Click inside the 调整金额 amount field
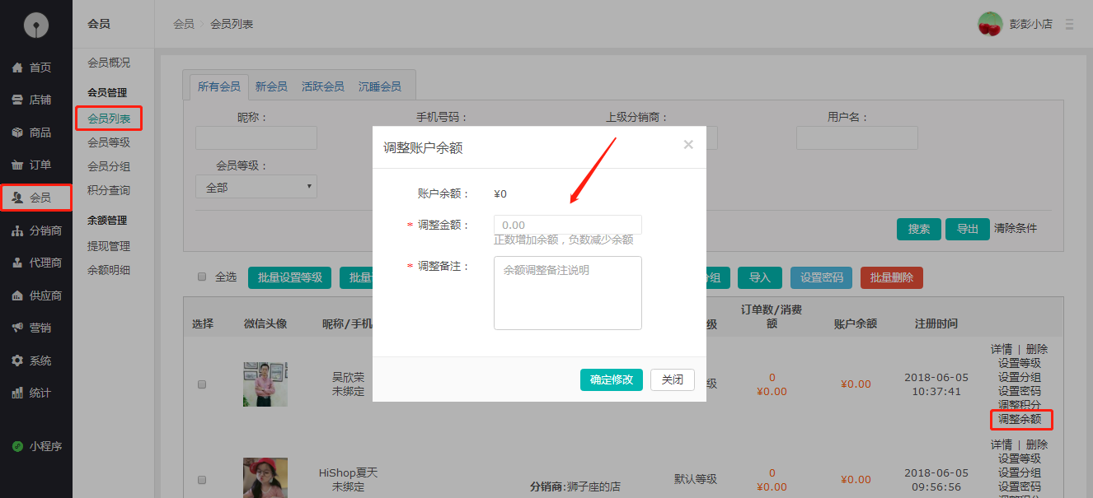 click(x=567, y=224)
